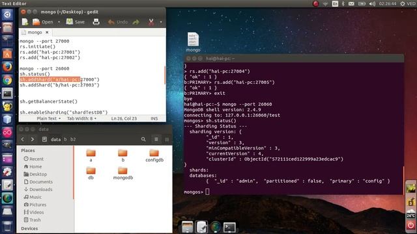Open the Plain Text language dropdown
Image resolution: width=417 pixels, height=234 pixels.
pyautogui.click(x=49, y=118)
